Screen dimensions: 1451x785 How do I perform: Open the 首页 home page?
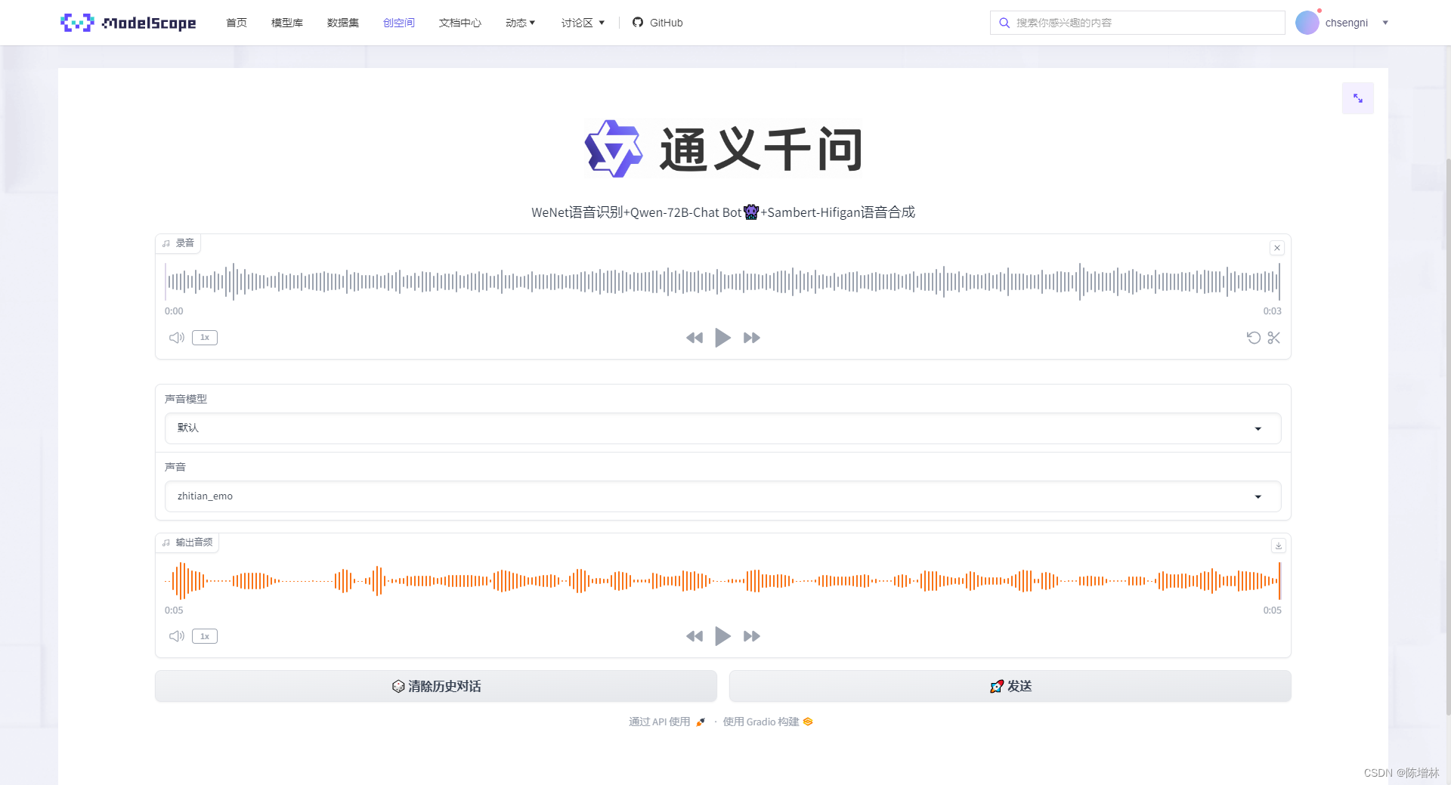pos(237,23)
